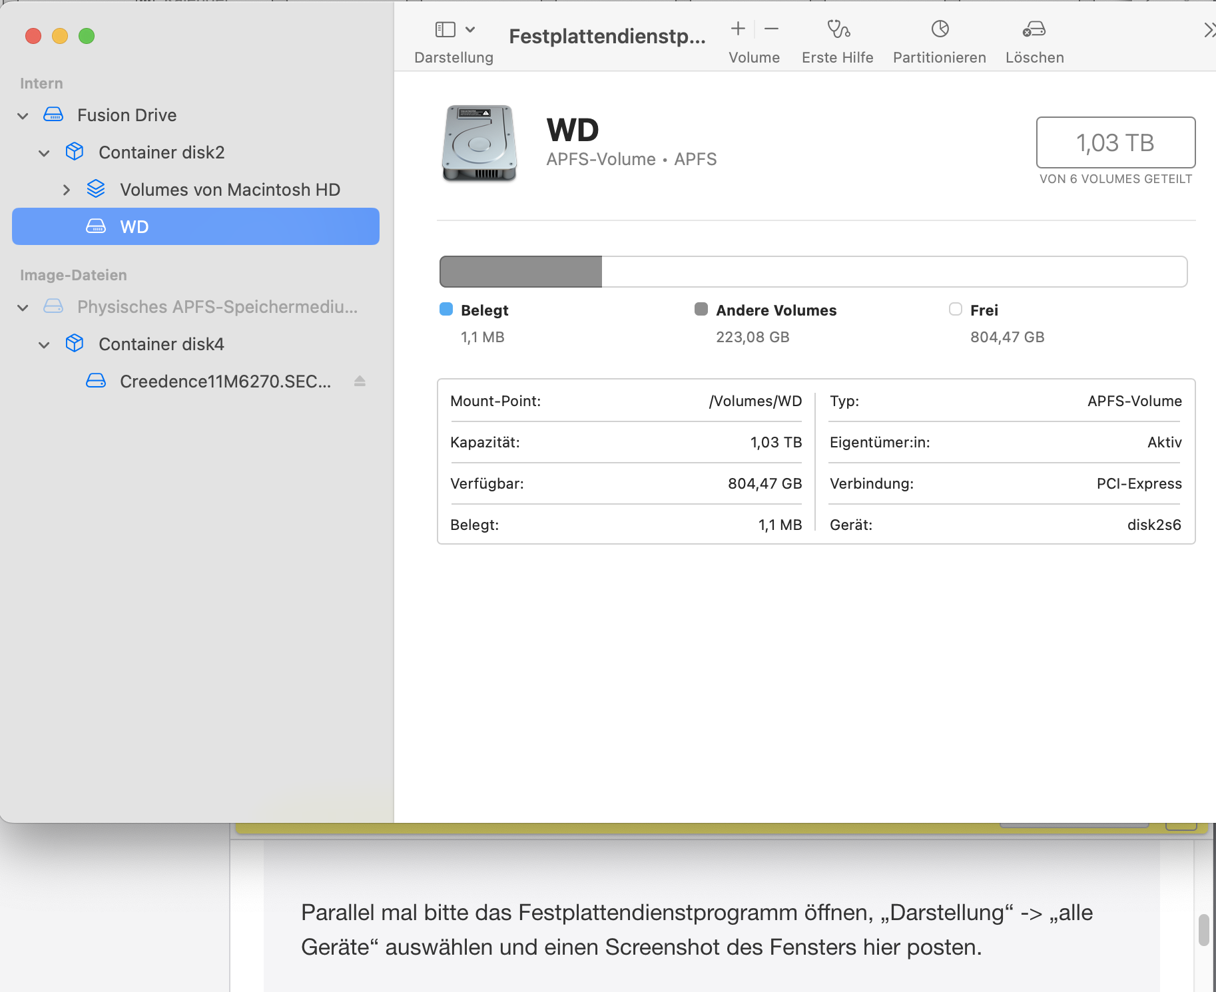Click the Volume toolbar label
The image size is (1216, 992).
[x=754, y=58]
